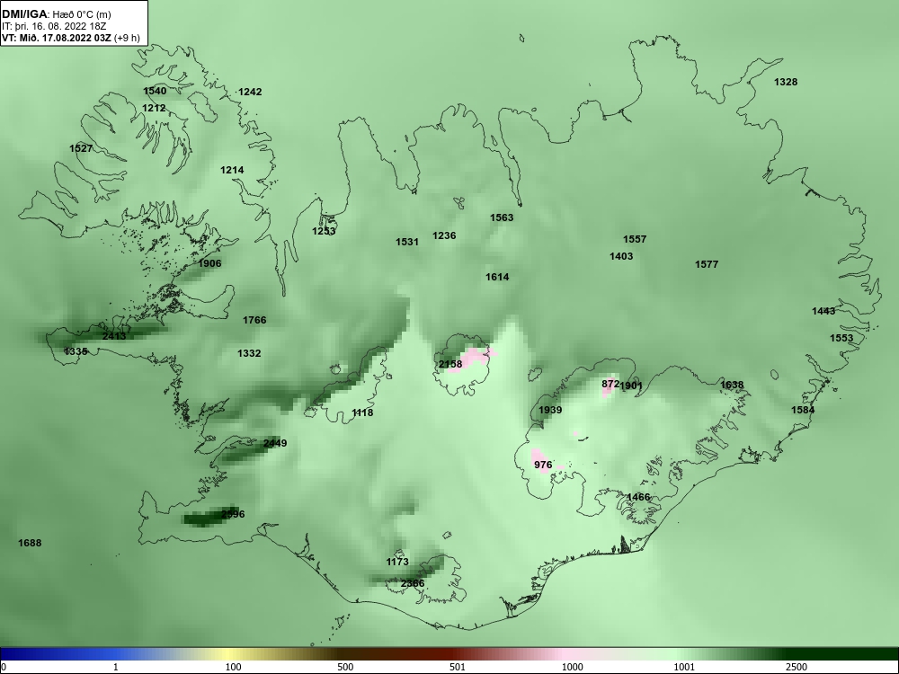This screenshot has width=899, height=674.
Task: Click the 1688 value over the ocean
Action: [x=30, y=543]
